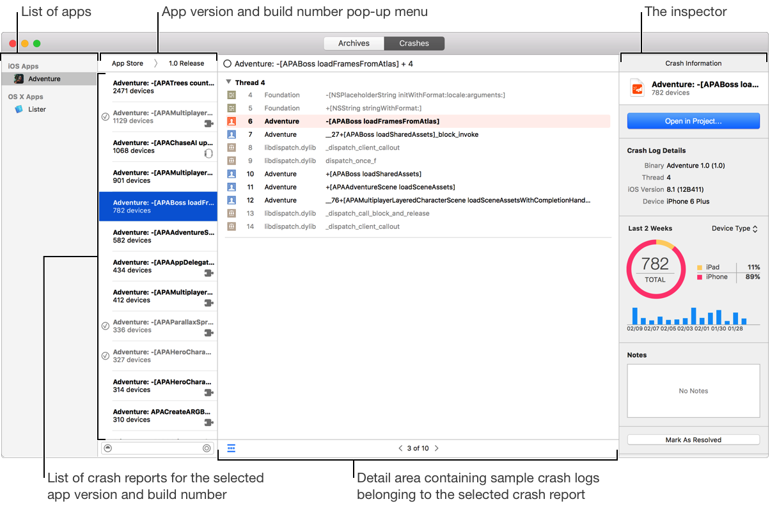Click the libdispatch icon on frame 8
The width and height of the screenshot is (770, 506).
pos(232,148)
